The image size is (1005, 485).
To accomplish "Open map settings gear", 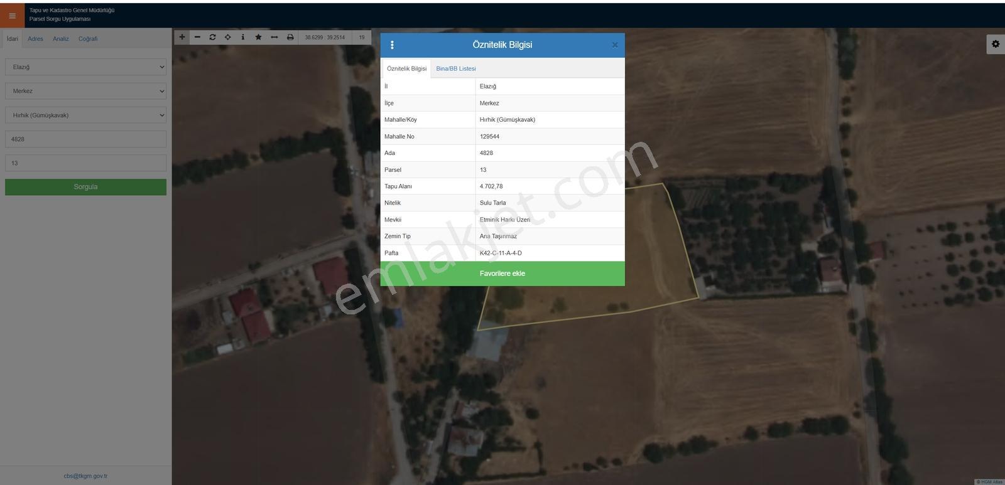I will tap(995, 44).
